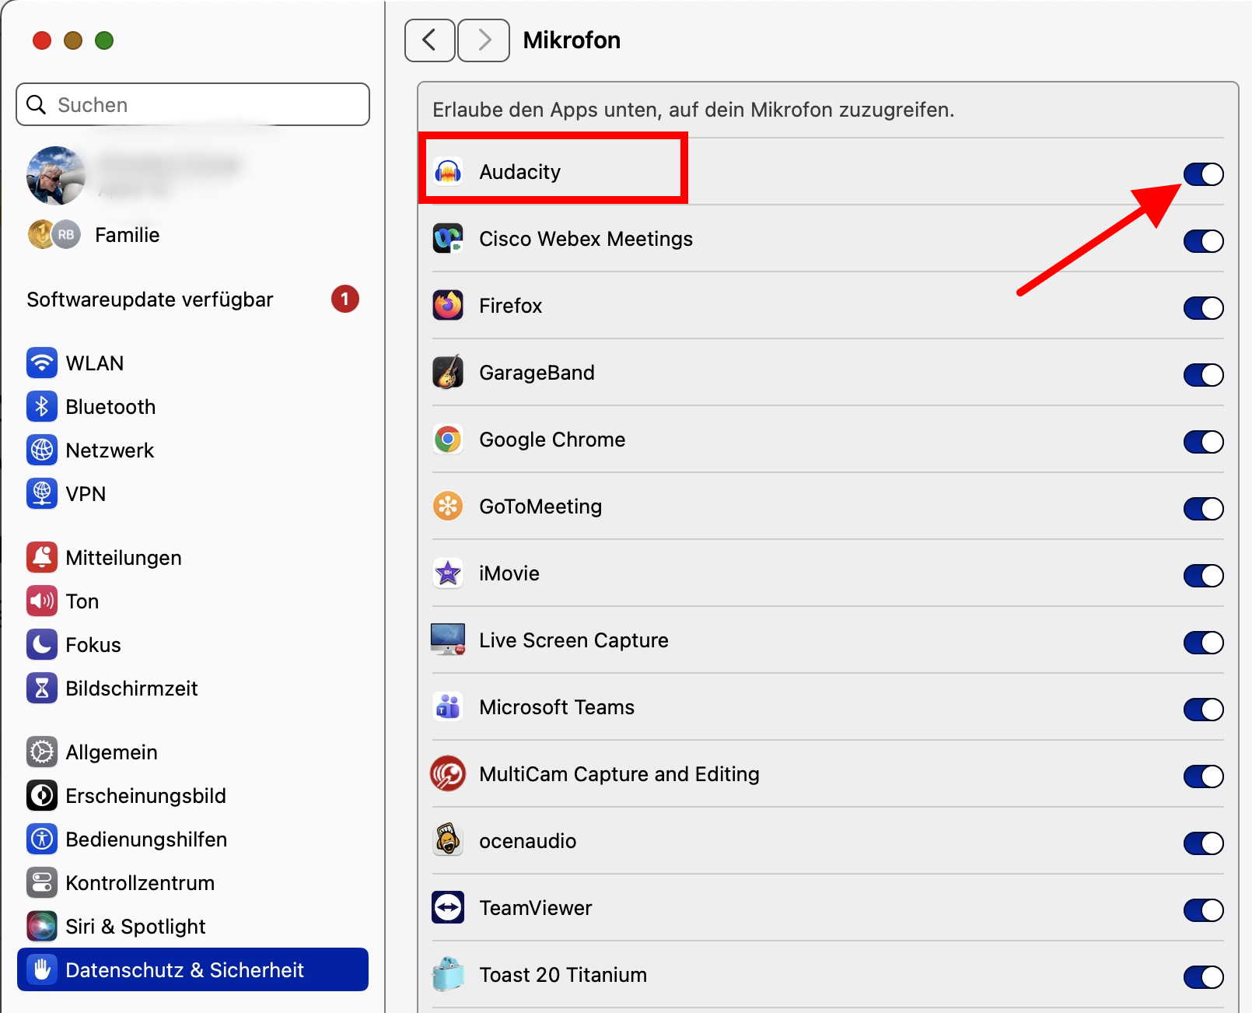Click the Toast 20 Titanium icon
The height and width of the screenshot is (1013, 1252).
(448, 974)
